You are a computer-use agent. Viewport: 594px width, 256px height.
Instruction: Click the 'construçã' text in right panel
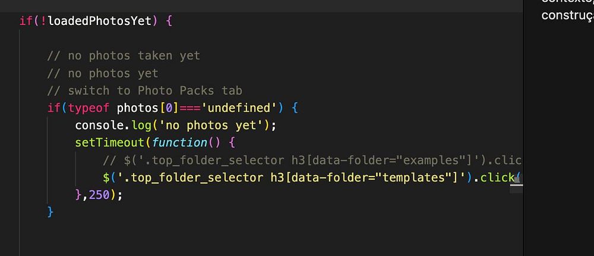[563, 15]
